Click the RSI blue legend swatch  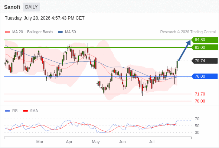coord(7,111)
